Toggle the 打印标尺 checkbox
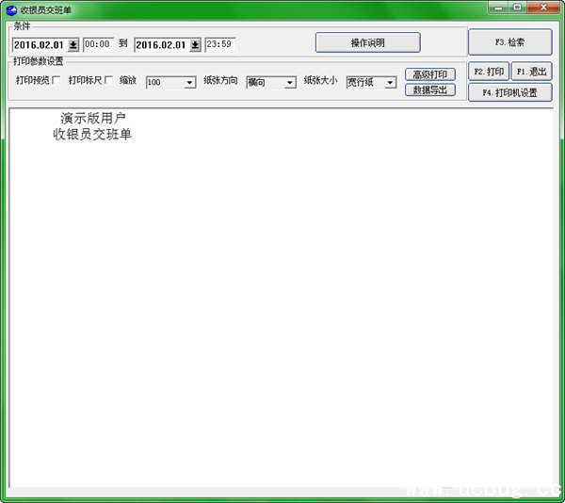This screenshot has height=503, width=565. [x=108, y=81]
